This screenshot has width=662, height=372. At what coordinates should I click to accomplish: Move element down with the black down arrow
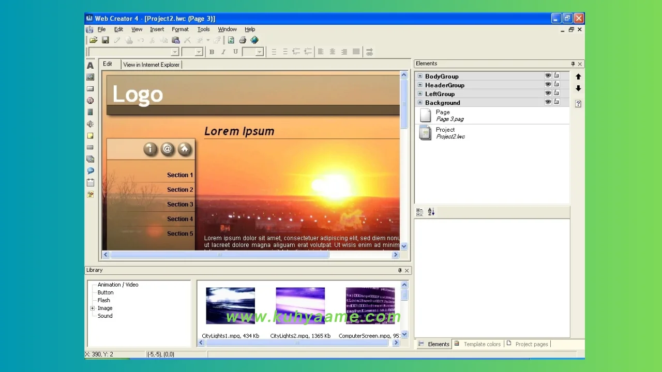click(578, 88)
